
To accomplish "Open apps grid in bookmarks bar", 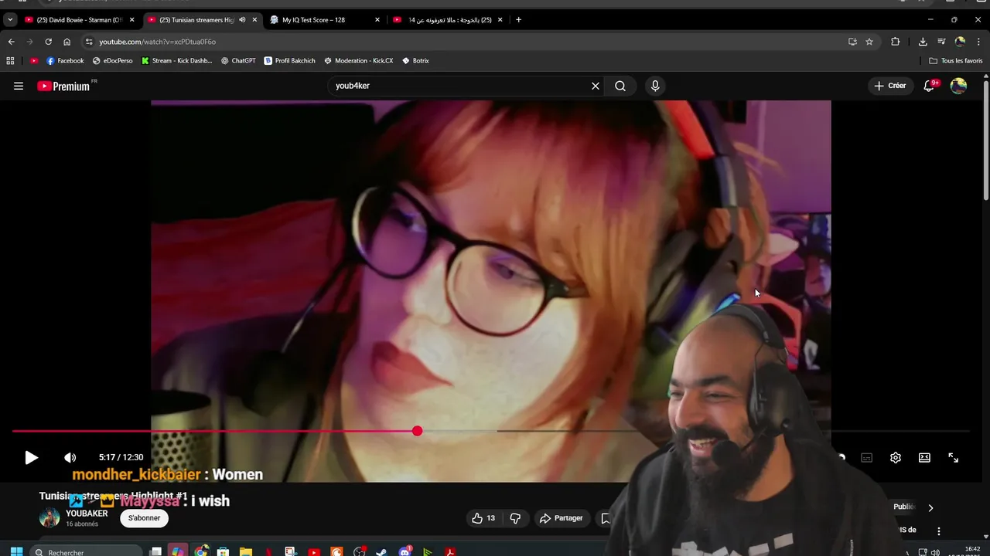I will click(10, 60).
